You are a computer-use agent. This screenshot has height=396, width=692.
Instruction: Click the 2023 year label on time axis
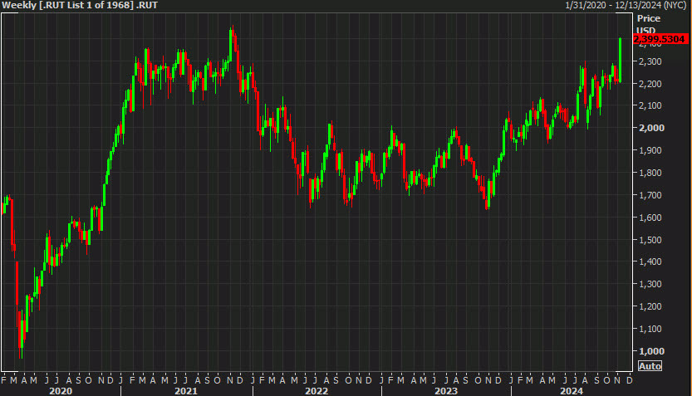pos(446,391)
